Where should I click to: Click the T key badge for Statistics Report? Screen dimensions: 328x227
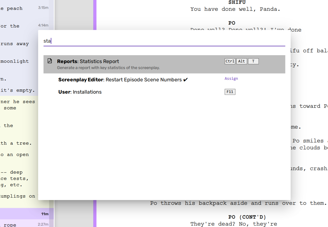click(253, 61)
